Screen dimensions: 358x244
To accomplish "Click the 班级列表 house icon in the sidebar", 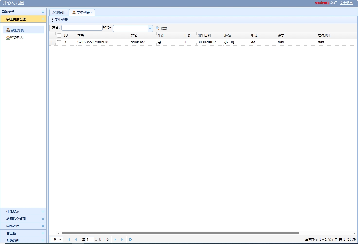I will point(8,38).
